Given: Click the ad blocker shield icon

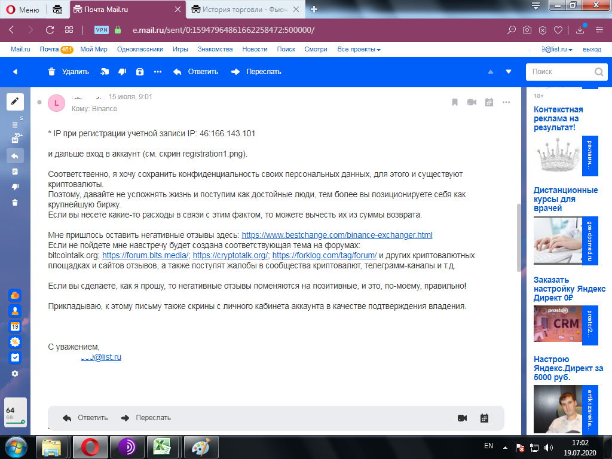Looking at the screenshot, I should (x=543, y=30).
